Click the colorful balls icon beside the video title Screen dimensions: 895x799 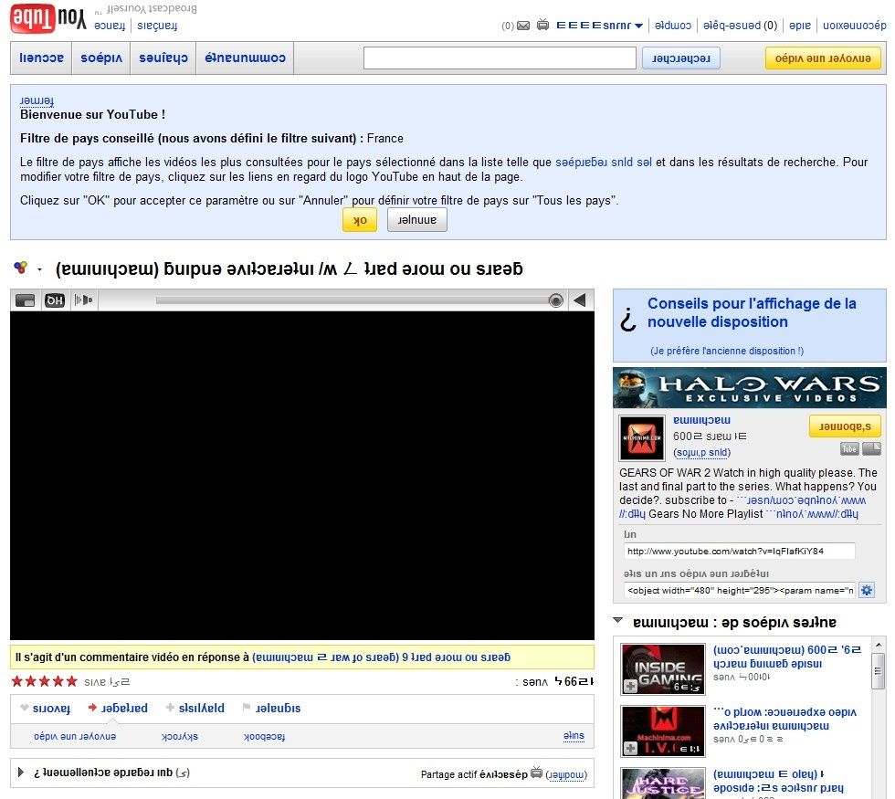[20, 267]
